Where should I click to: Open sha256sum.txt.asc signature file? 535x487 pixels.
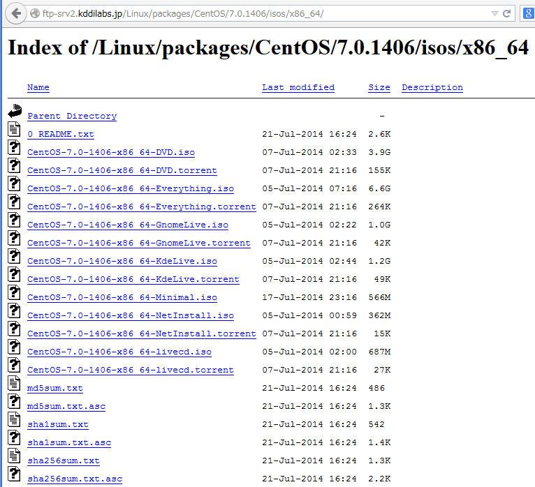point(75,479)
